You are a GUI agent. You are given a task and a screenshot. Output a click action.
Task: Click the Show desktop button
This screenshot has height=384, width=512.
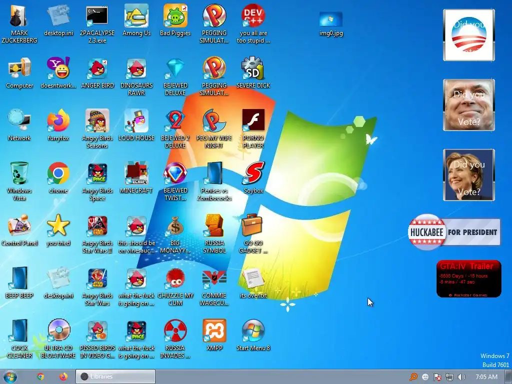(x=508, y=376)
